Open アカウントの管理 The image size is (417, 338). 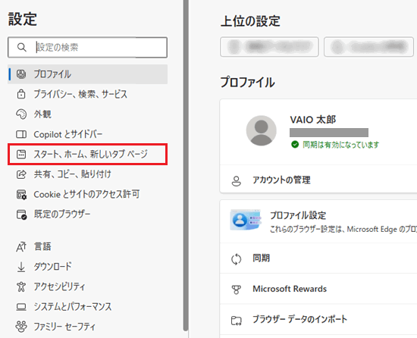[318, 180]
